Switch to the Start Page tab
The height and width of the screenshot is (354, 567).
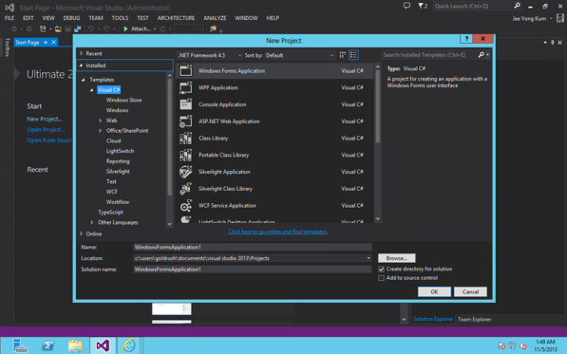(x=27, y=42)
